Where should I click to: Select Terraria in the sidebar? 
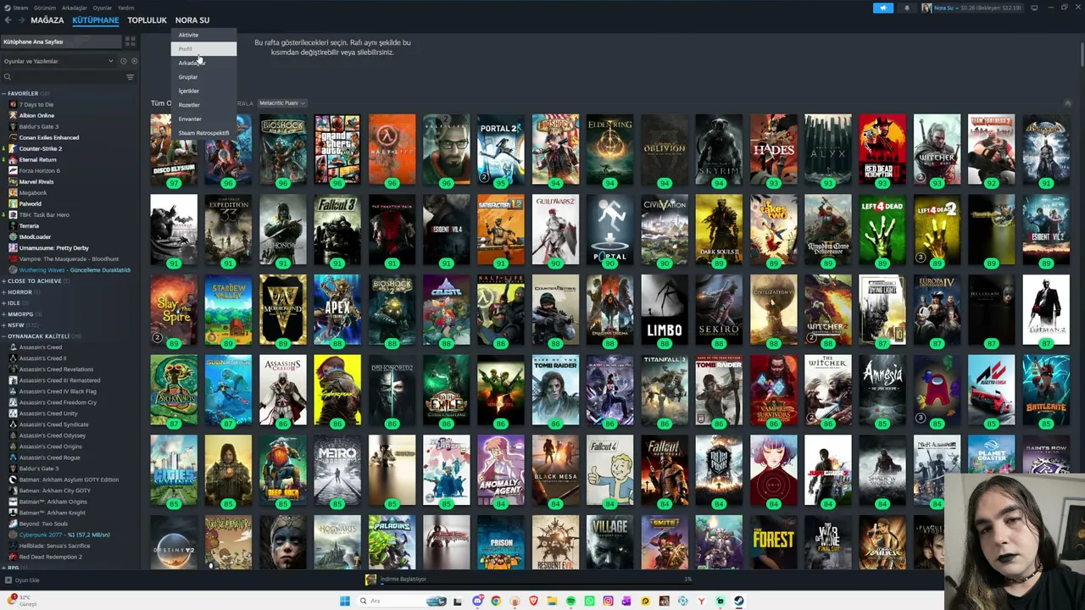tap(29, 226)
